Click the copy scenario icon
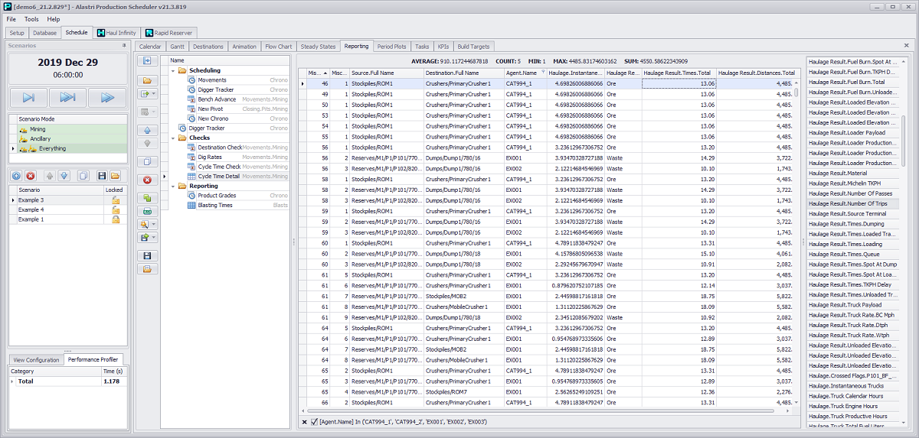The height and width of the screenshot is (438, 919). coord(84,176)
